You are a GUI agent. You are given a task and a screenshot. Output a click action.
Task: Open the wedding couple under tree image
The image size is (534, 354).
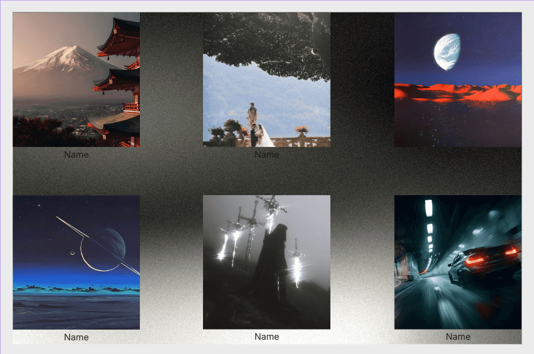tap(267, 80)
